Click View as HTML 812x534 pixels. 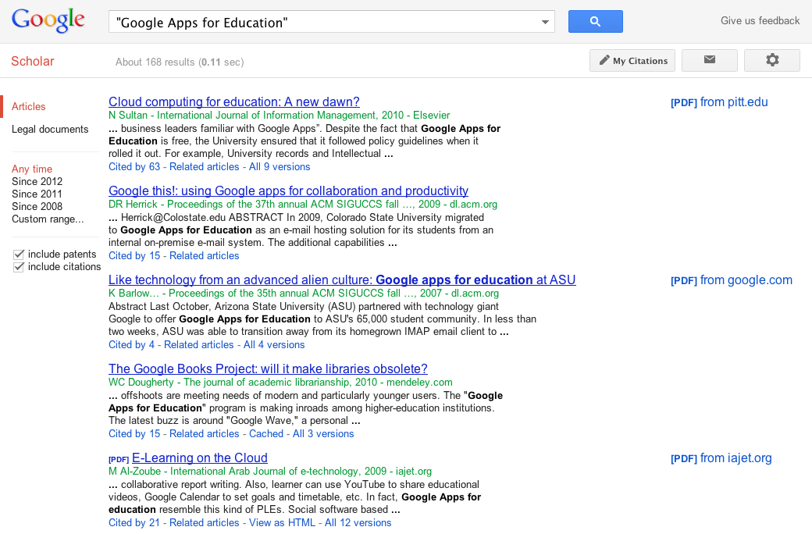[282, 523]
